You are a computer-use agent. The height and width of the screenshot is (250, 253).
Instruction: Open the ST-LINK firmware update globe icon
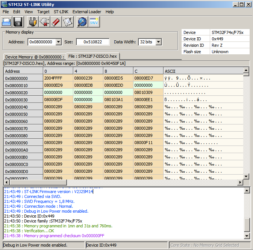click(82, 22)
